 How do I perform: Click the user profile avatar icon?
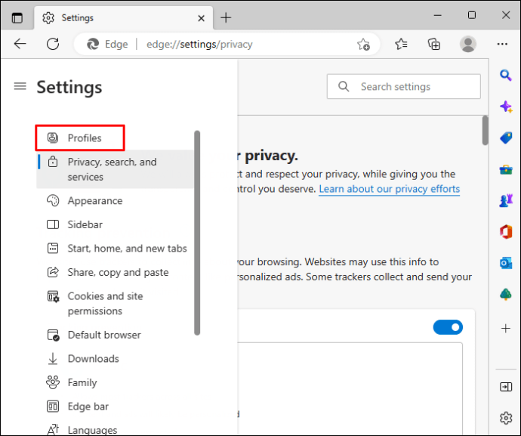(x=468, y=44)
